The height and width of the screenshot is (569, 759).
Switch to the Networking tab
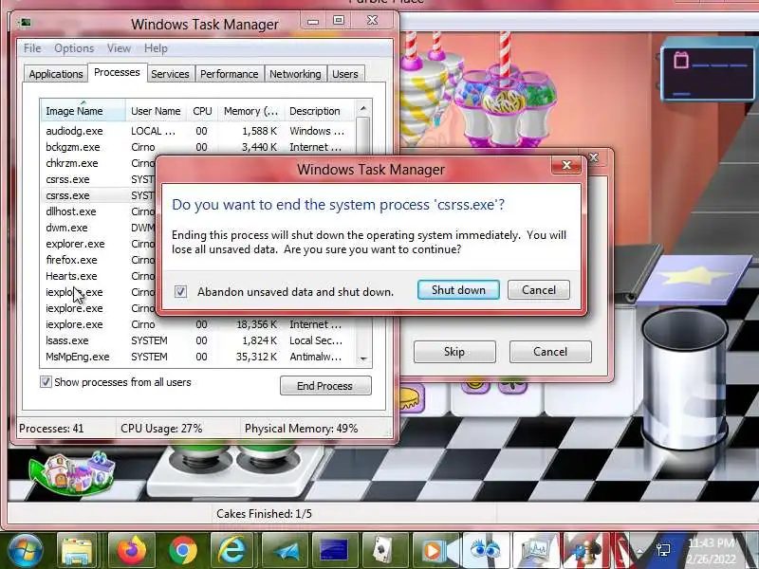(x=295, y=74)
